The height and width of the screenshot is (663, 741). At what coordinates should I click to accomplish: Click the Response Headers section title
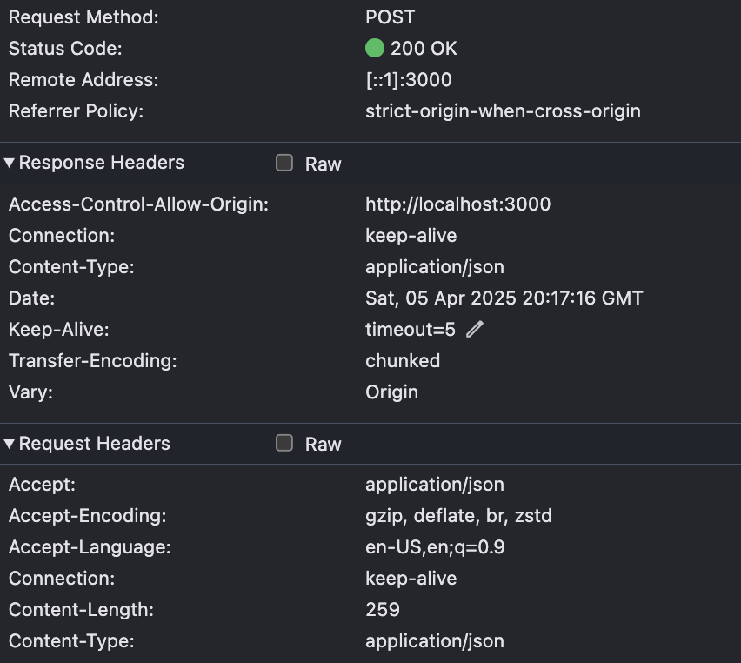(x=102, y=163)
